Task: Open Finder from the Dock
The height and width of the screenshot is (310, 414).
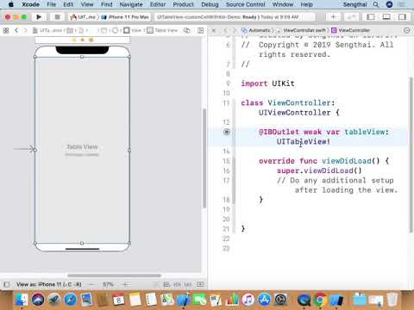Action: (22, 300)
